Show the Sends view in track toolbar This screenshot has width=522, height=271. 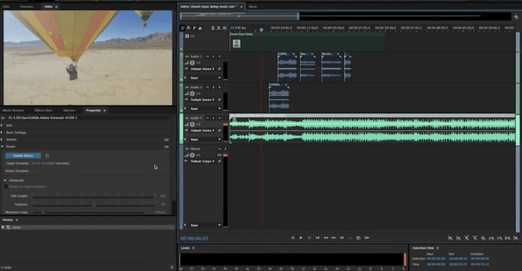pyautogui.click(x=195, y=28)
